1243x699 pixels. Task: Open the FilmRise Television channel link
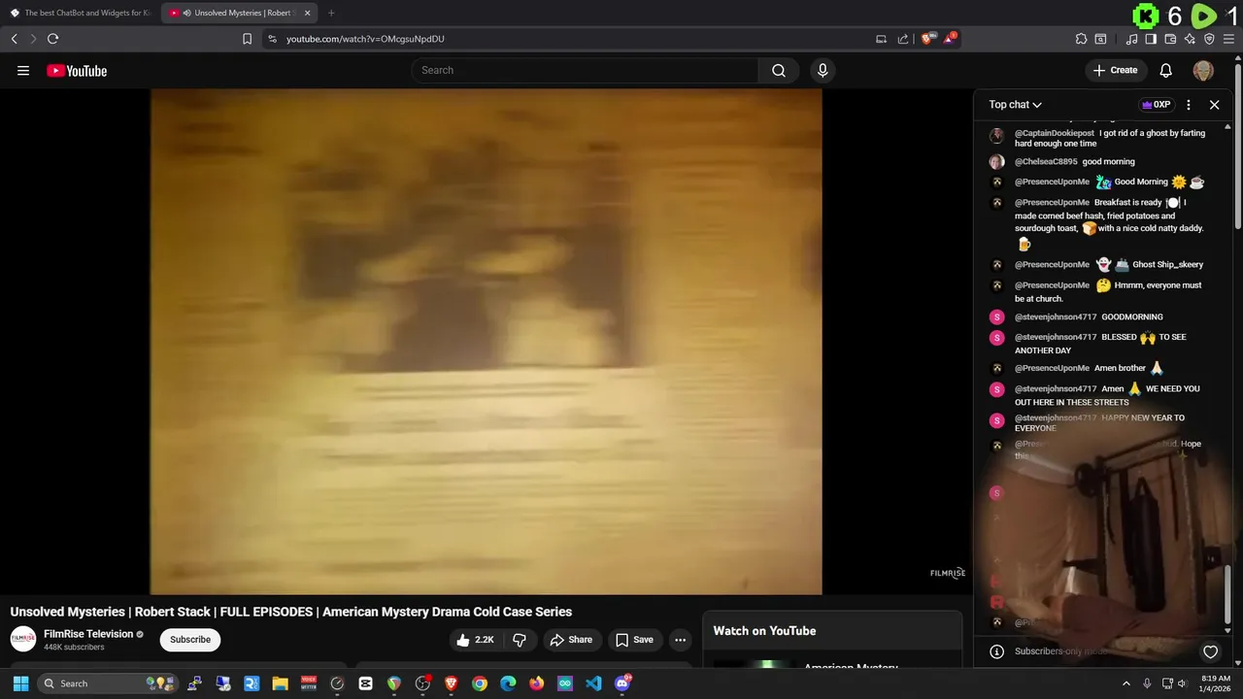(x=88, y=634)
